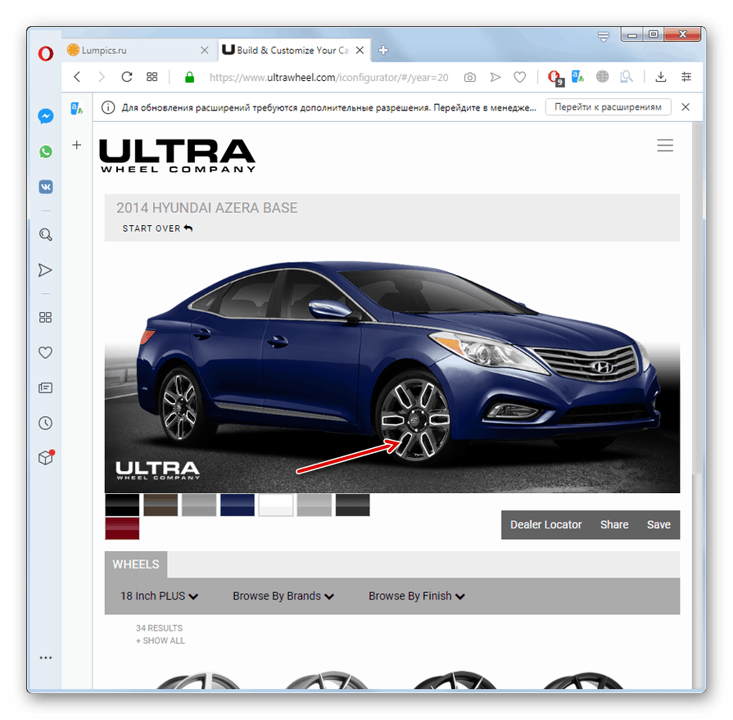Open WhatsApp from the Opera sidebar

point(46,152)
